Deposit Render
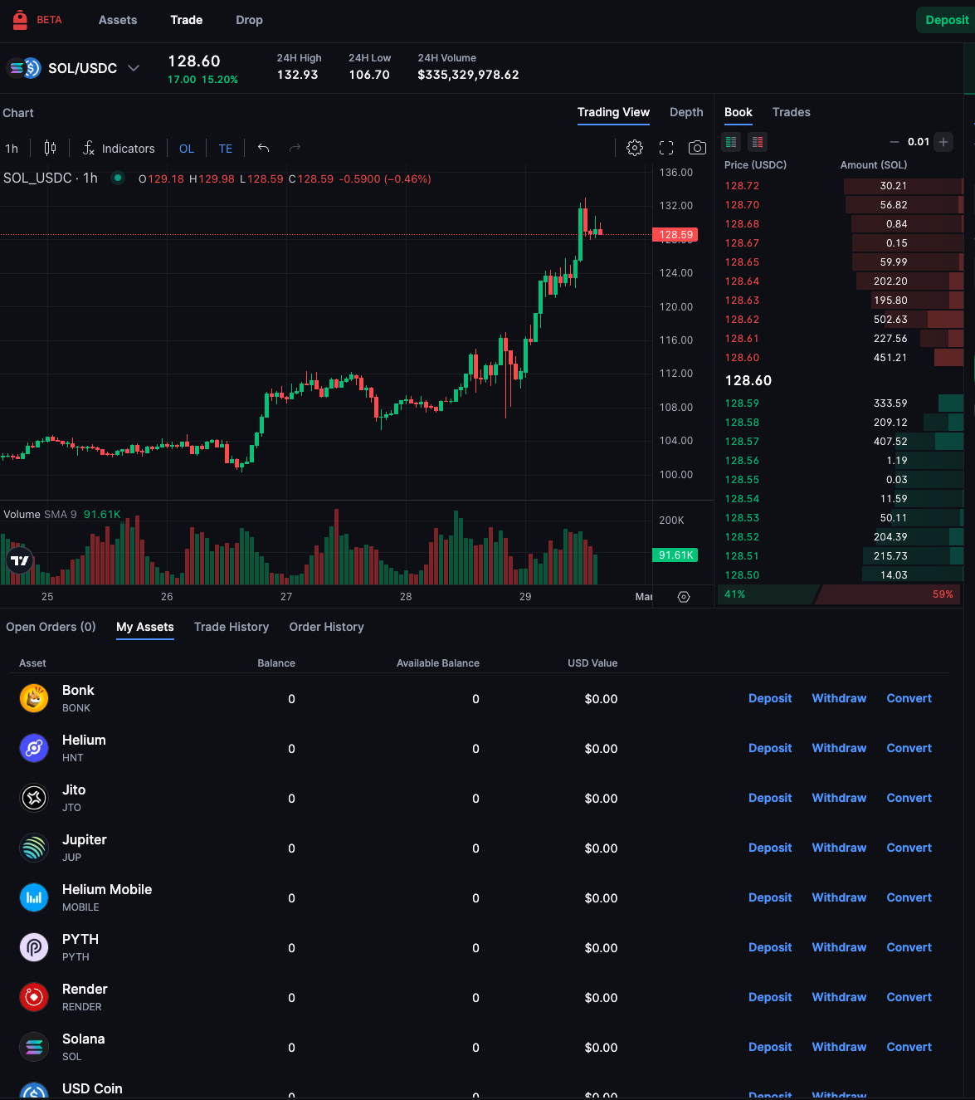The height and width of the screenshot is (1100, 975). 770,997
